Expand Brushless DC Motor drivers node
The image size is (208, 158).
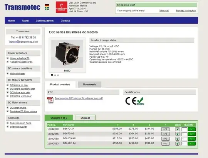[8, 111]
